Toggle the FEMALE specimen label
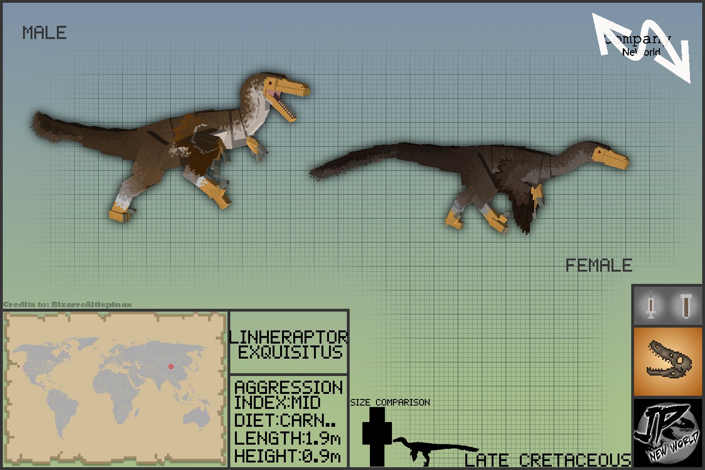The width and height of the screenshot is (705, 470). pyautogui.click(x=599, y=266)
